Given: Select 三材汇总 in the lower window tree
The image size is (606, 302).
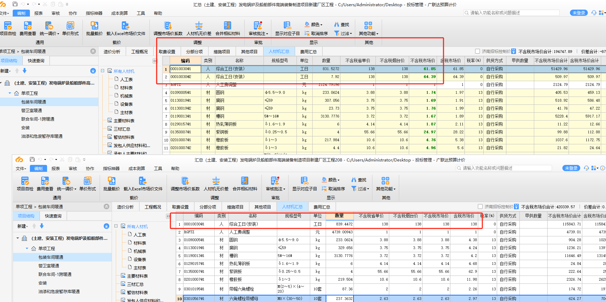Looking at the screenshot, I should [x=135, y=284].
